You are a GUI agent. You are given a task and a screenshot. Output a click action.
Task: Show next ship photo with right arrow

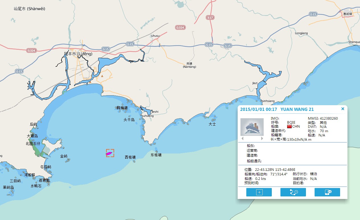(x=262, y=138)
